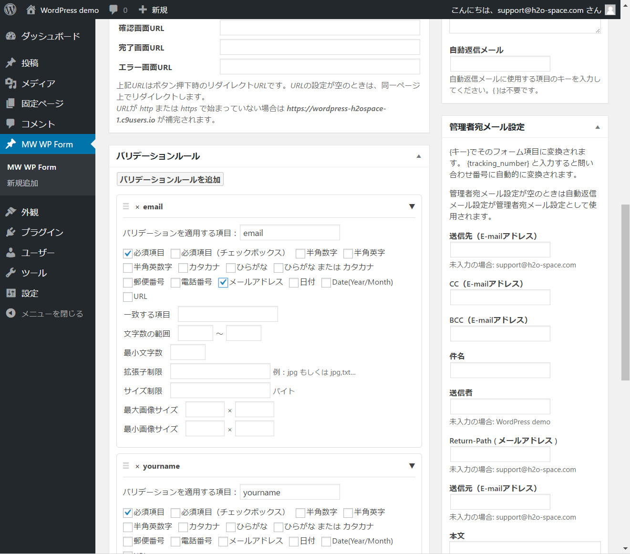Click the home icon beside WordPress demo
The height and width of the screenshot is (554, 630).
(x=31, y=10)
